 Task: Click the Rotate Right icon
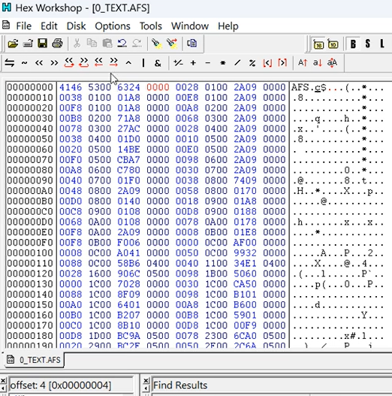(x=84, y=62)
